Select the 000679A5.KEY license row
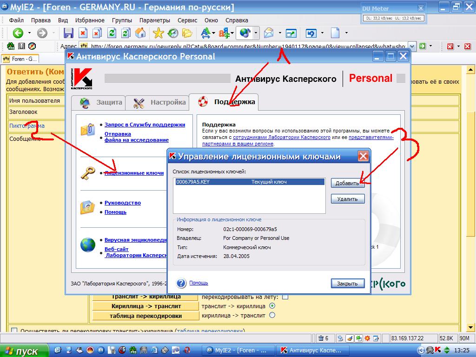This screenshot has width=476, height=357. [249, 182]
